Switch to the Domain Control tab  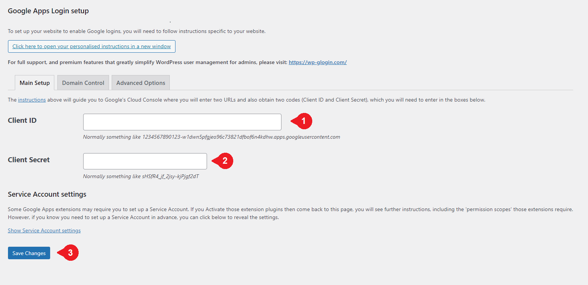pos(83,82)
